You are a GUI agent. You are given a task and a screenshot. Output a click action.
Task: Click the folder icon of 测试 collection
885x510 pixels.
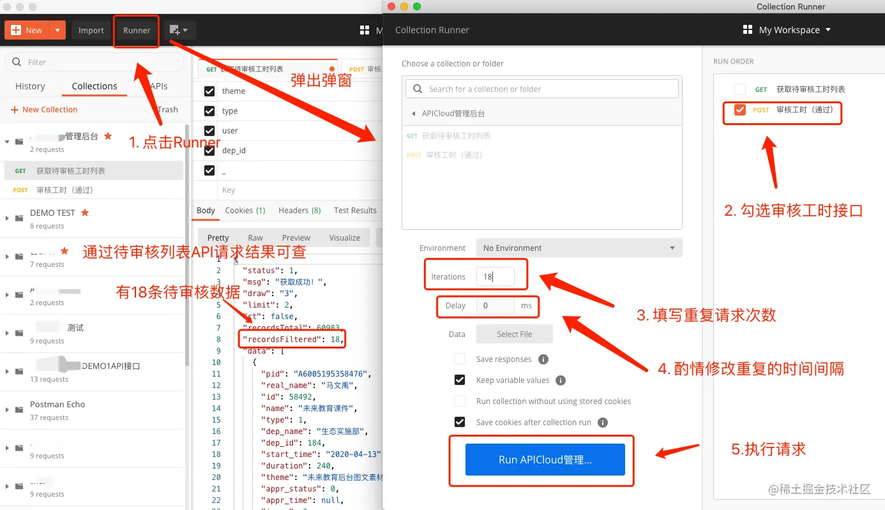coord(20,333)
